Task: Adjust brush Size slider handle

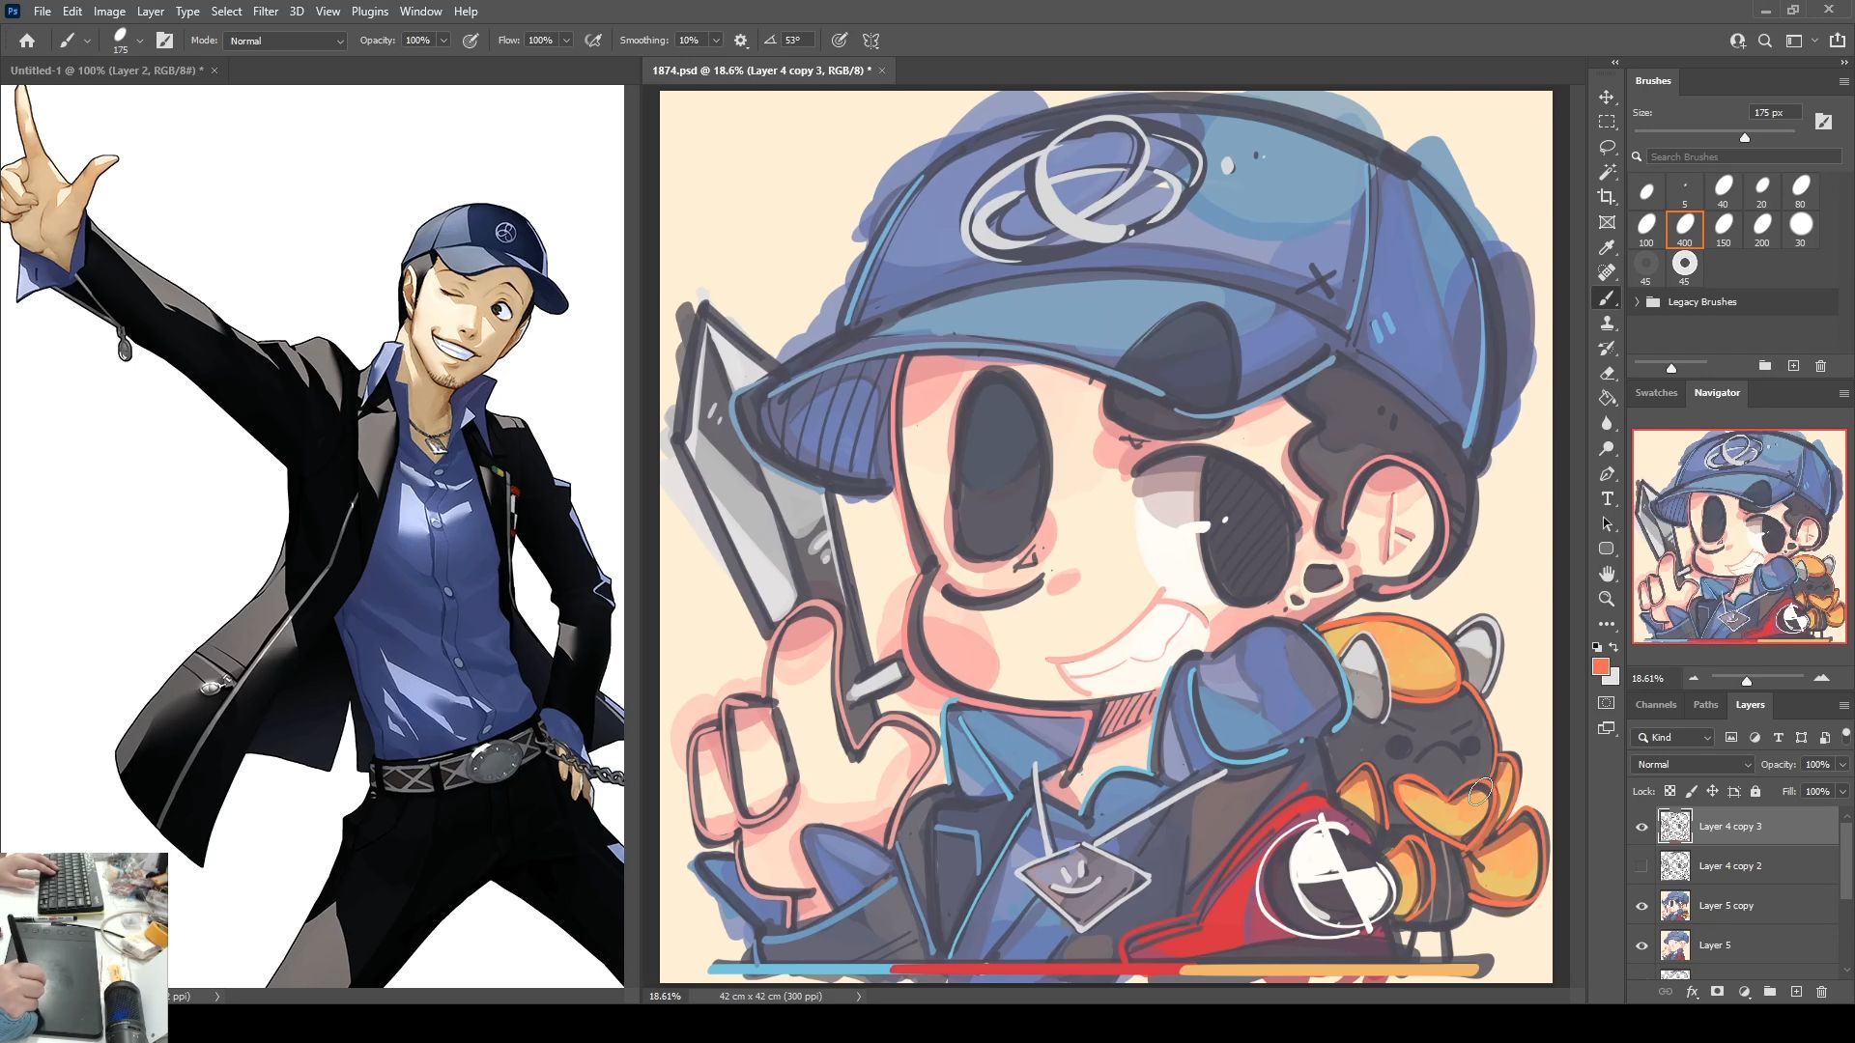Action: coord(1745,138)
